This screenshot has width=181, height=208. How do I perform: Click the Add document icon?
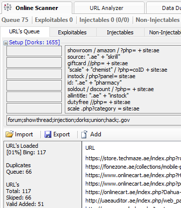click(84, 134)
